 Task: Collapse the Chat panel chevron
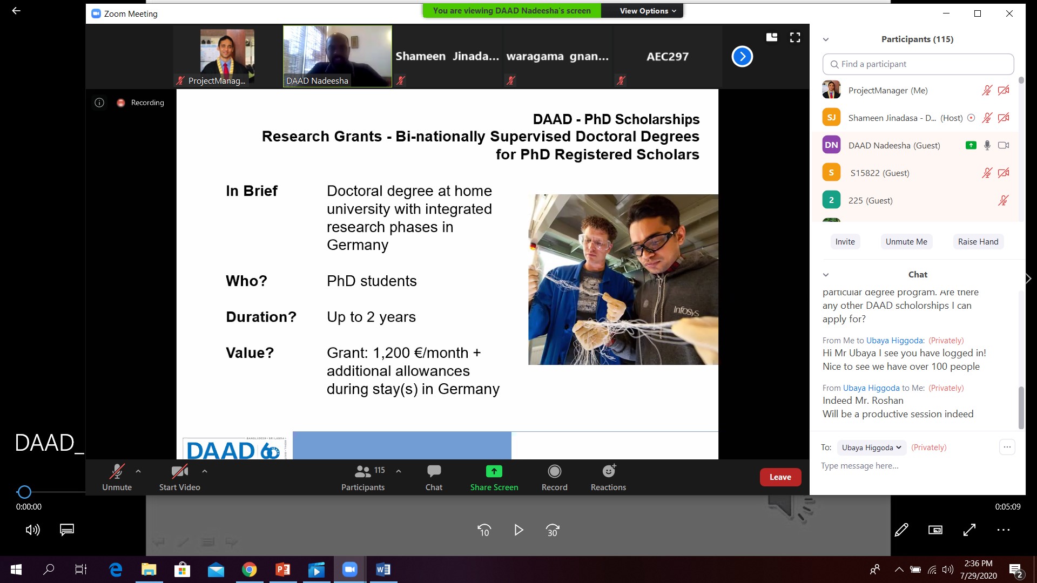click(826, 275)
